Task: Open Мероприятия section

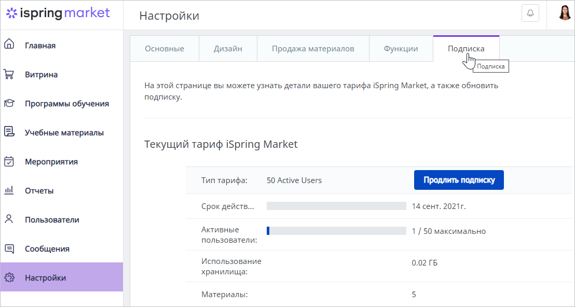Action: coord(62,161)
